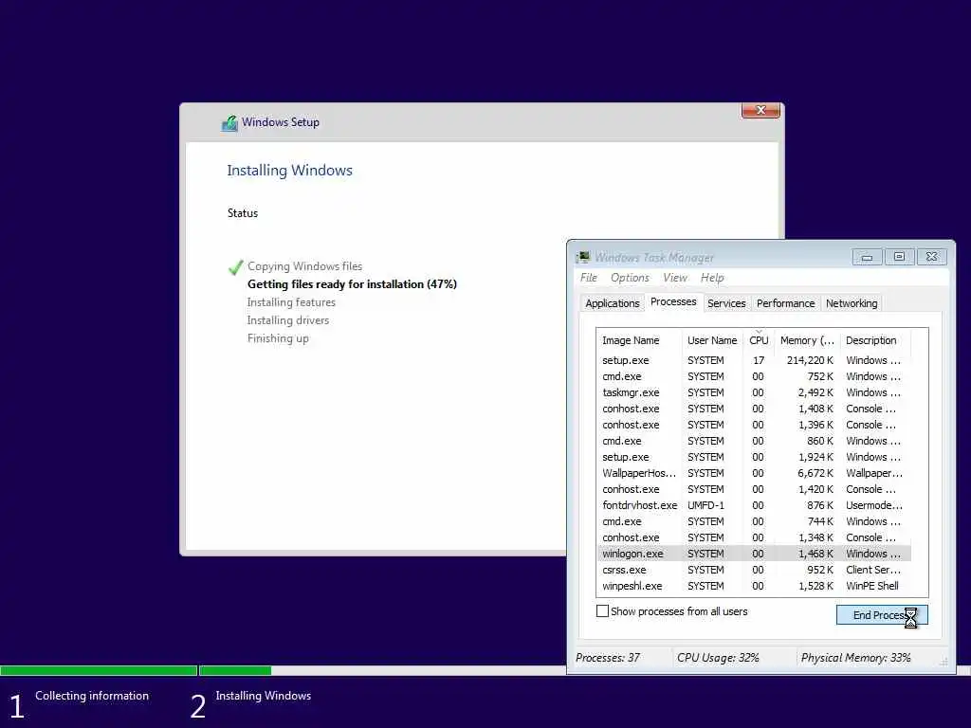The image size is (971, 728).
Task: Select the WallpaperHos... process row
Action: point(754,473)
